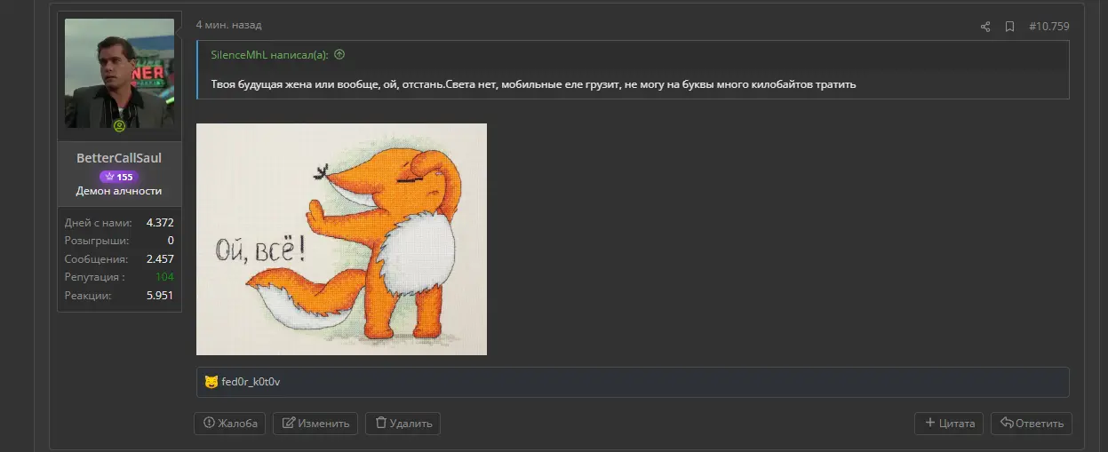Click 'SilenceMhL написал(а):' quote header
This screenshot has width=1108, height=452.
(269, 55)
